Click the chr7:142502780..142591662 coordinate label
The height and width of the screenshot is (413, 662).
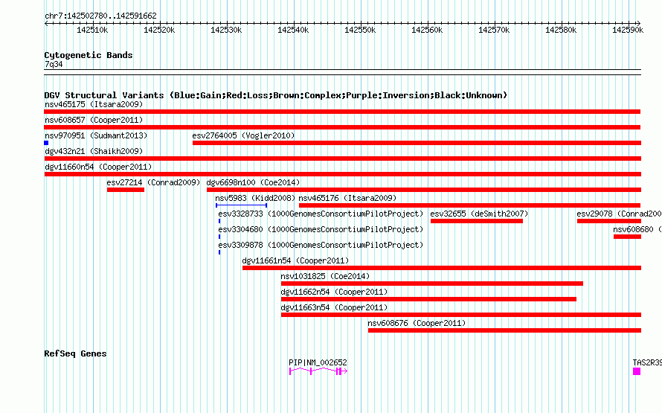(100, 16)
